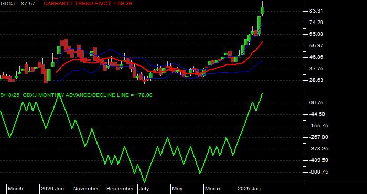
Task: Click the 2020 Jan time axis label
Action: (52, 189)
